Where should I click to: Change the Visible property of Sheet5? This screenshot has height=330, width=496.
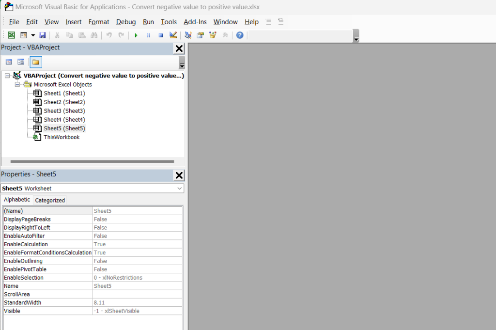point(137,311)
